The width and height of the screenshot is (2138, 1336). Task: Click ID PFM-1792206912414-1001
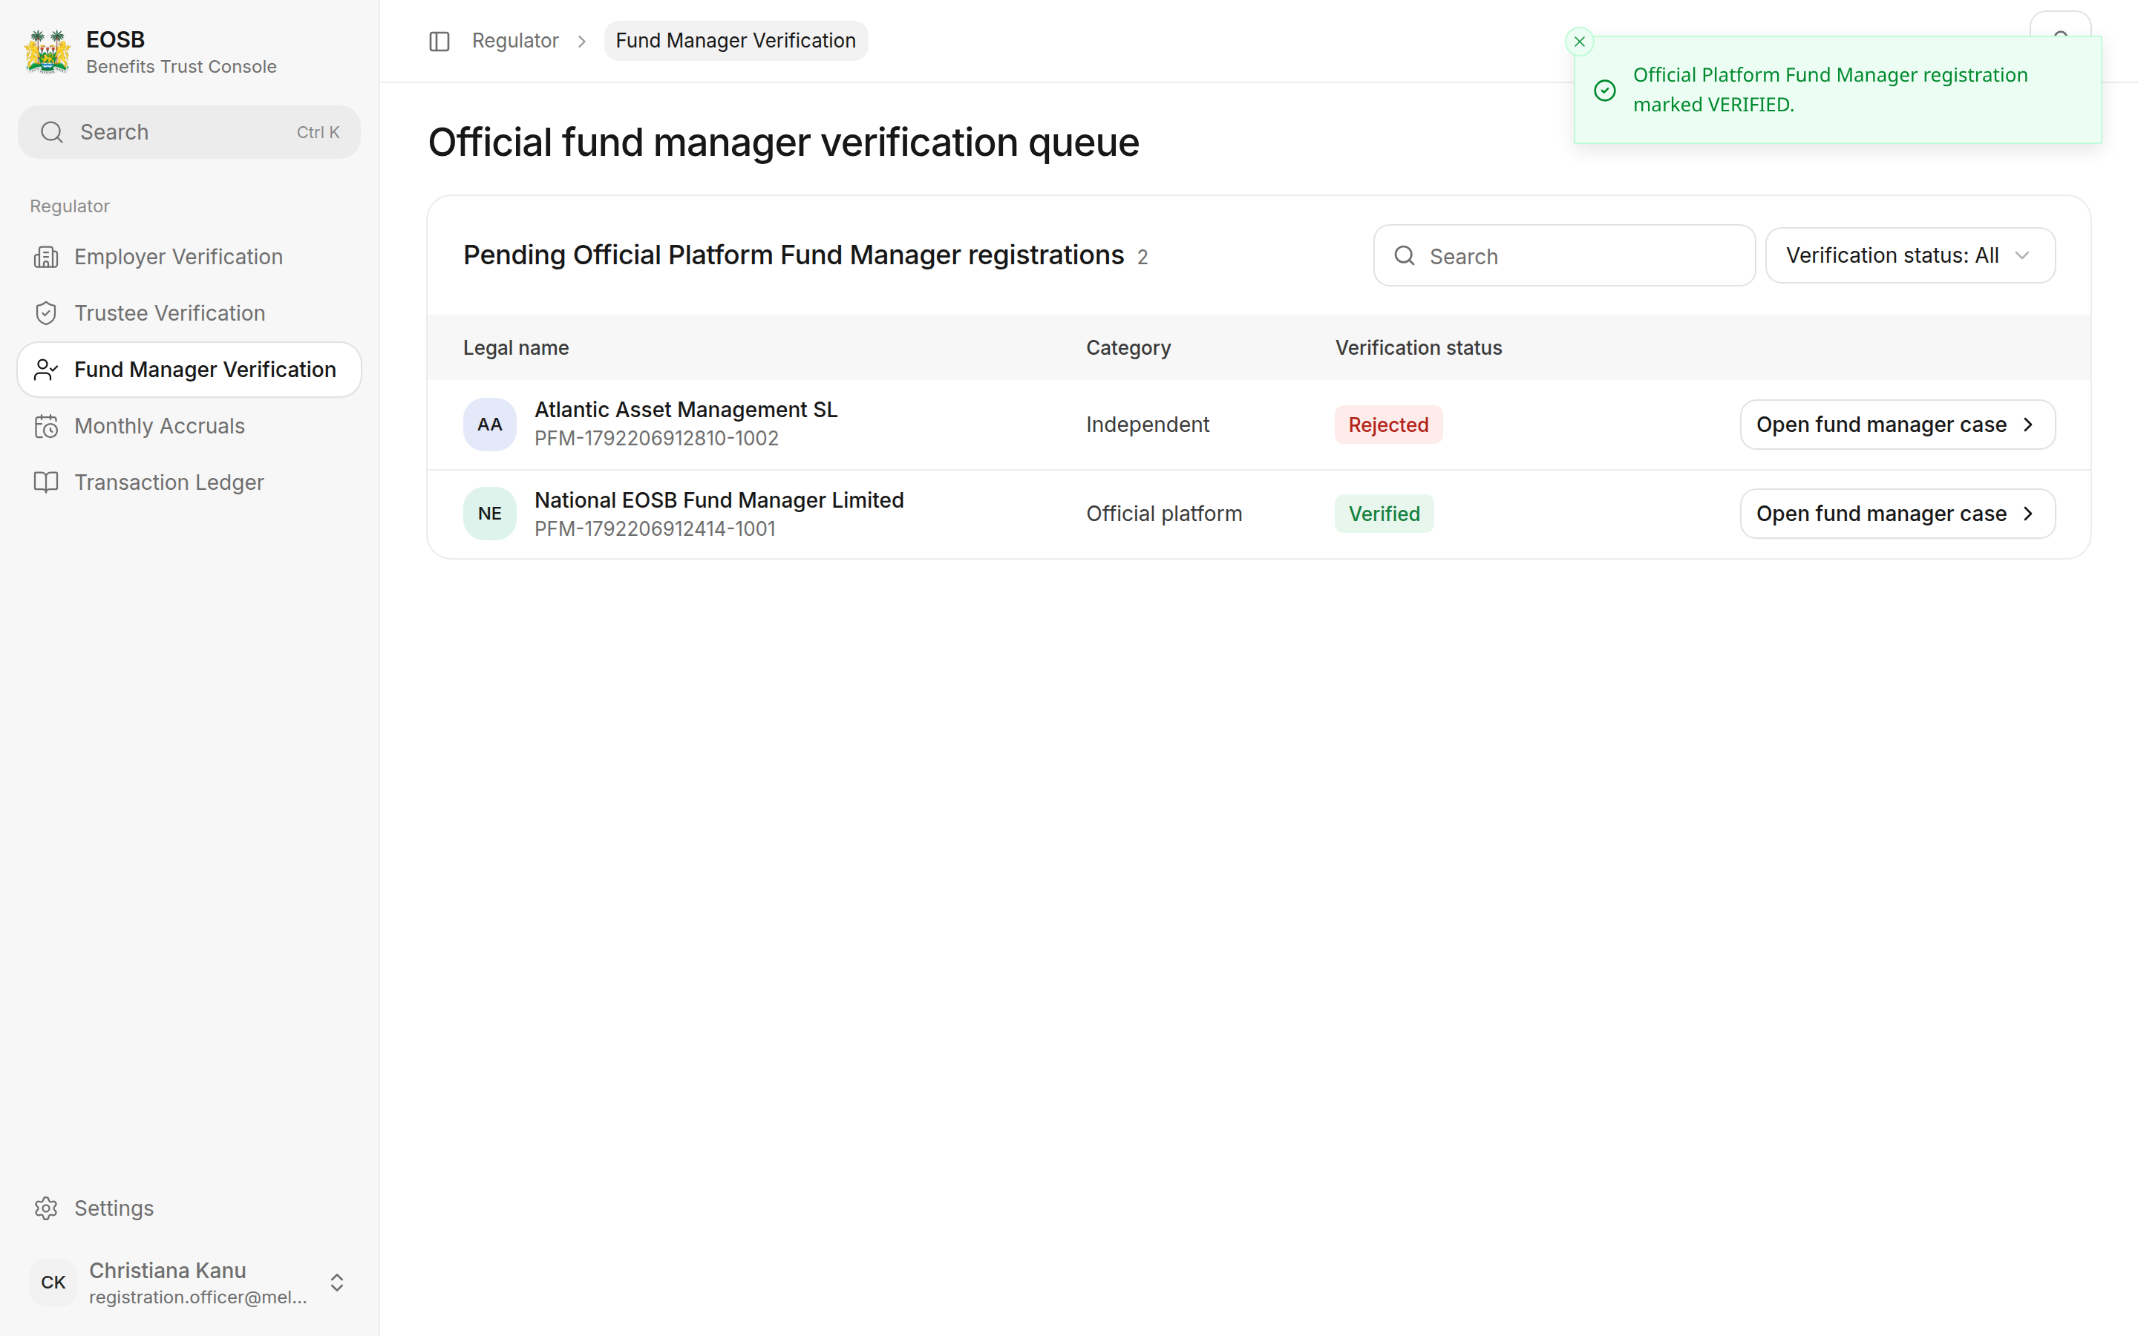[655, 528]
